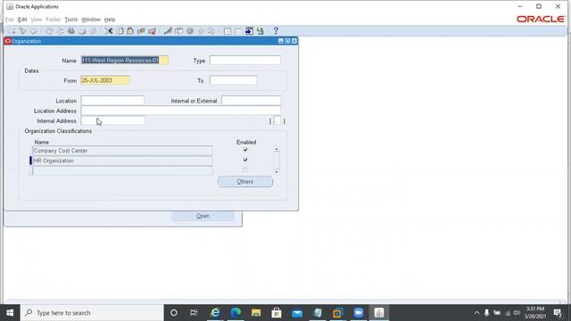Click the Save toolbar icon
This screenshot has height=321, width=571.
coord(49,31)
